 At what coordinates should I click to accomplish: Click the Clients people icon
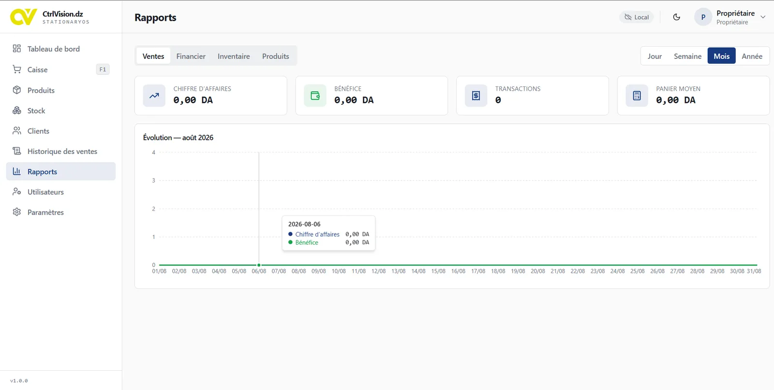pyautogui.click(x=17, y=130)
